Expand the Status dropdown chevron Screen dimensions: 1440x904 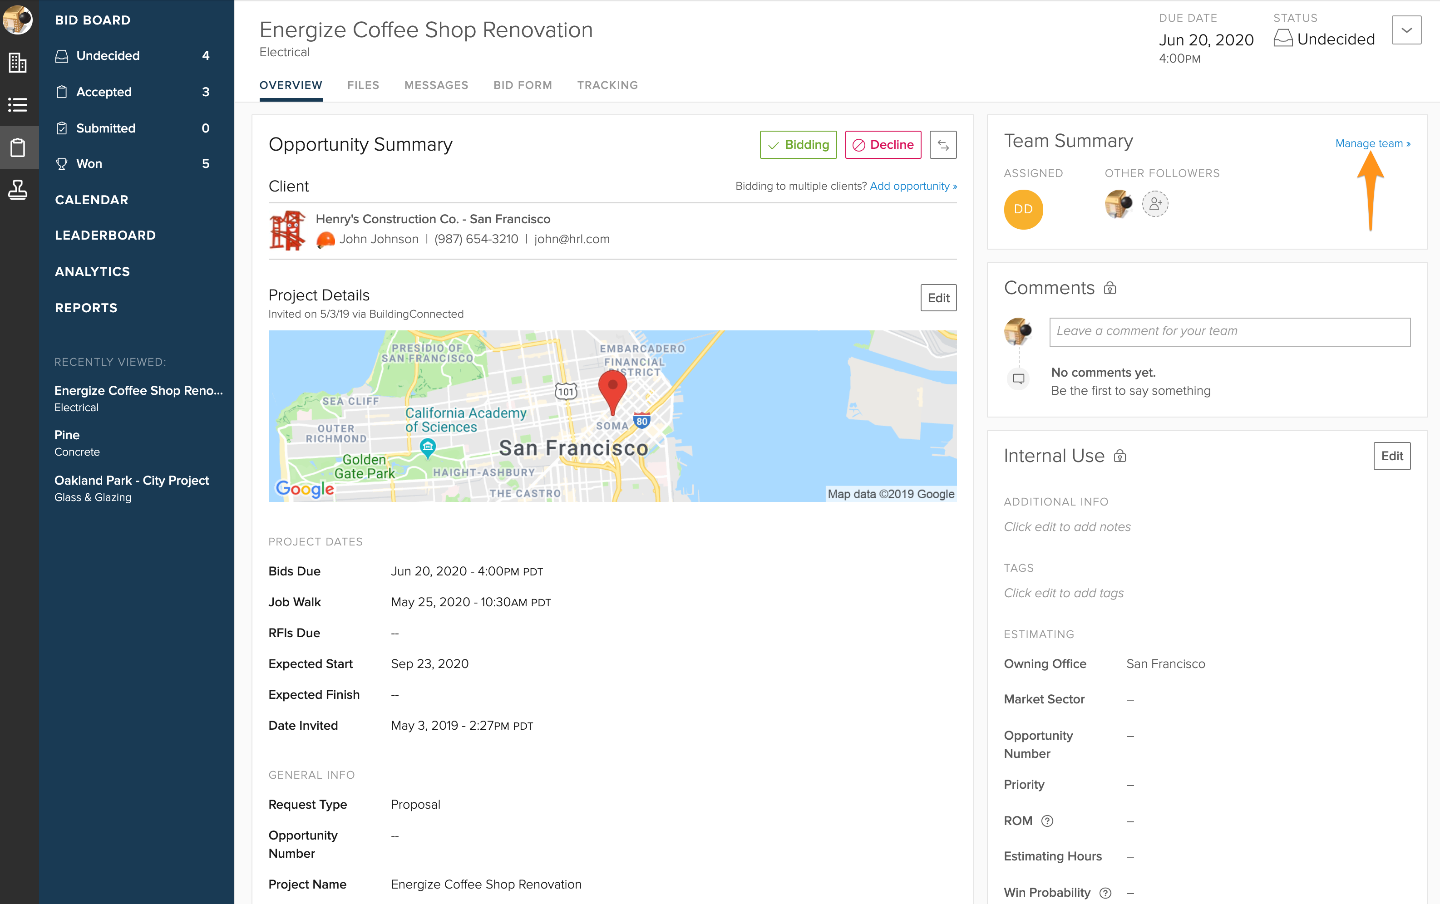tap(1406, 30)
